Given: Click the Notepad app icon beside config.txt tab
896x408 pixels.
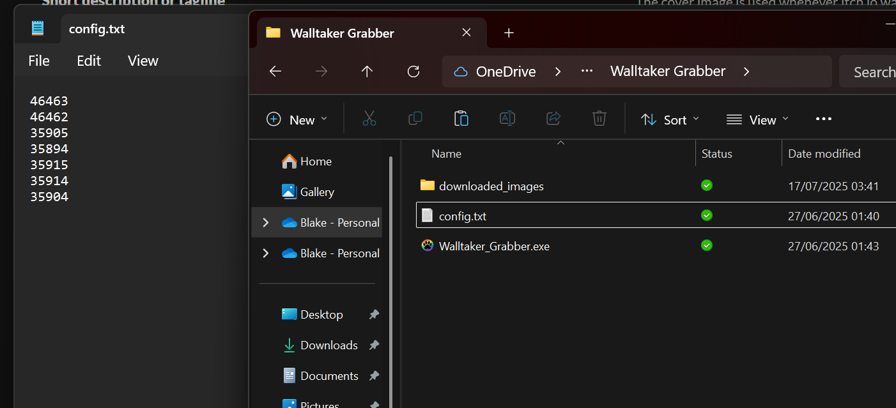Looking at the screenshot, I should click(38, 28).
